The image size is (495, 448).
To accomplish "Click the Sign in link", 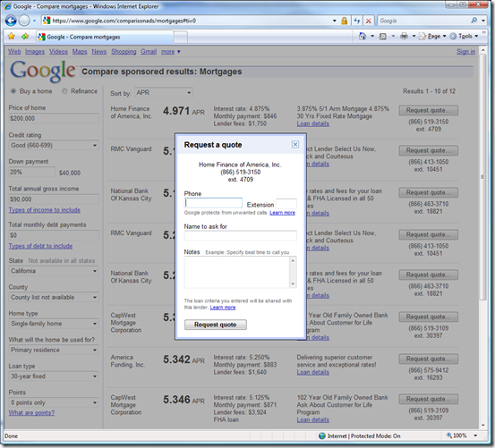I will 465,51.
